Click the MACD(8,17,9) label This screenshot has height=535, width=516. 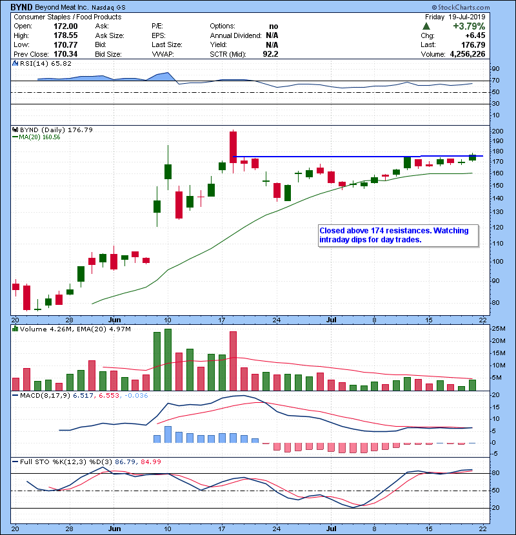point(45,396)
